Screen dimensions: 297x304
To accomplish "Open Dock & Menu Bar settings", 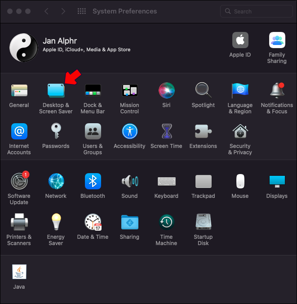I will 93,90.
